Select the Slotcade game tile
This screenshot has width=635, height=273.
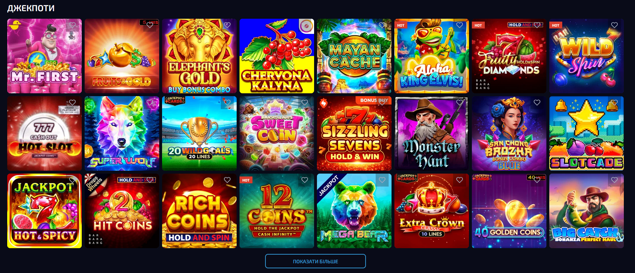pos(586,133)
